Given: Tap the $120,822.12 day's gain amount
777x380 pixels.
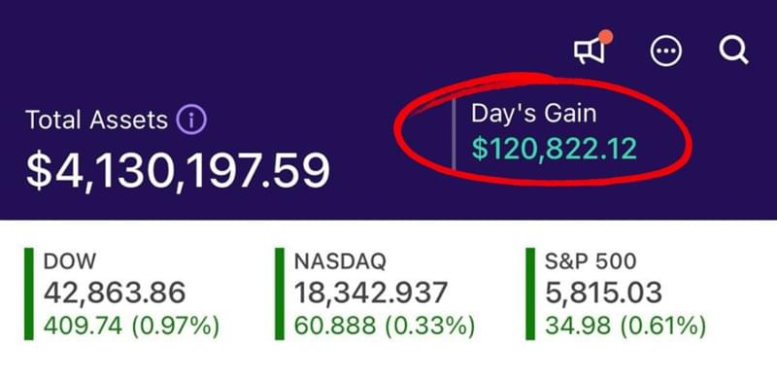Looking at the screenshot, I should point(554,149).
